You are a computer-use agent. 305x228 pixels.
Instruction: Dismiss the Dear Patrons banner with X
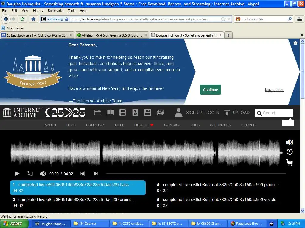tap(295, 43)
